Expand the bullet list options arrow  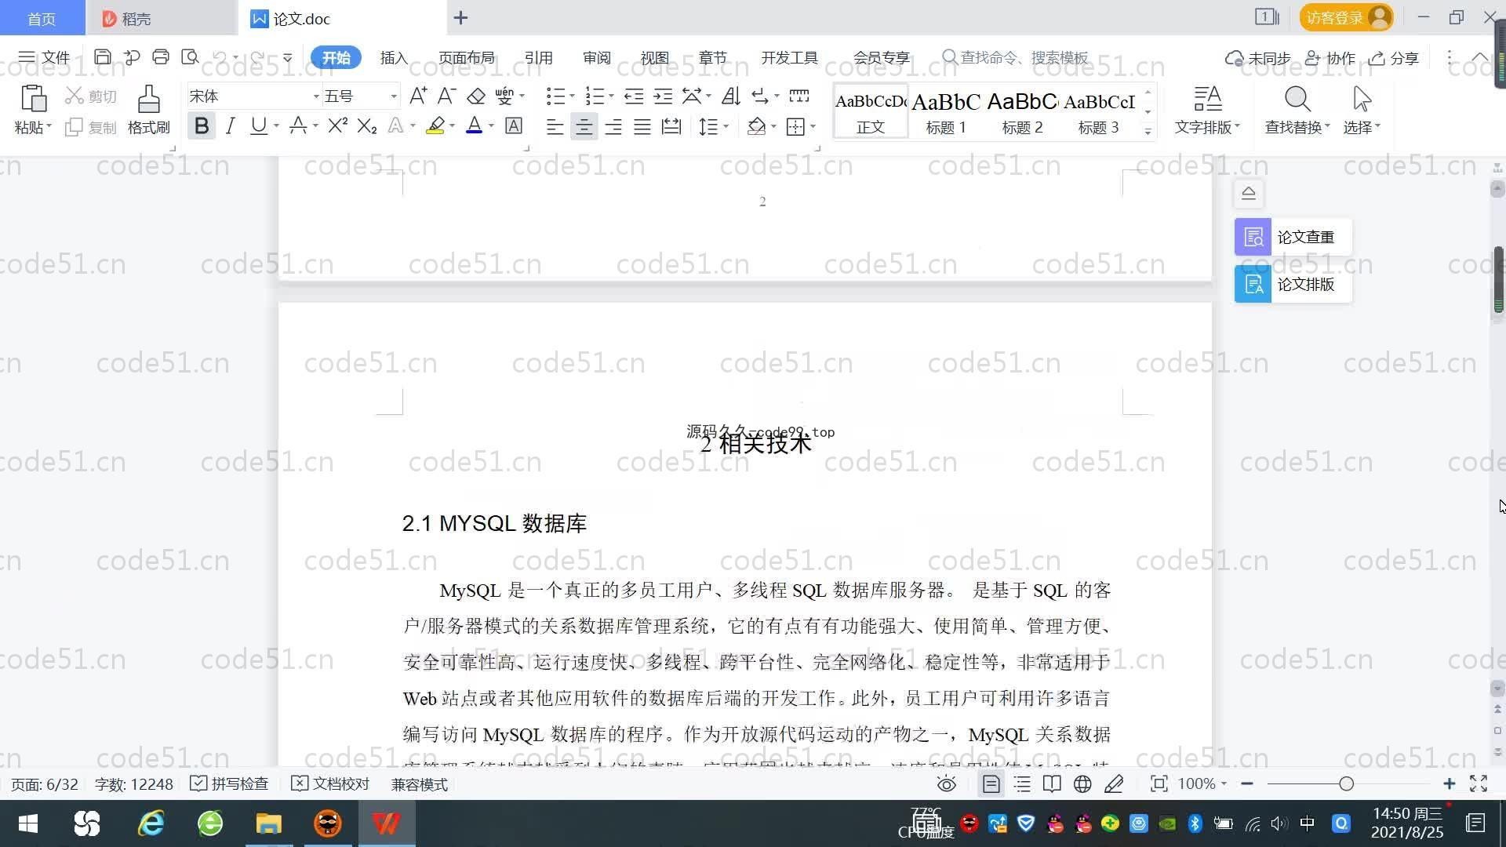(572, 96)
